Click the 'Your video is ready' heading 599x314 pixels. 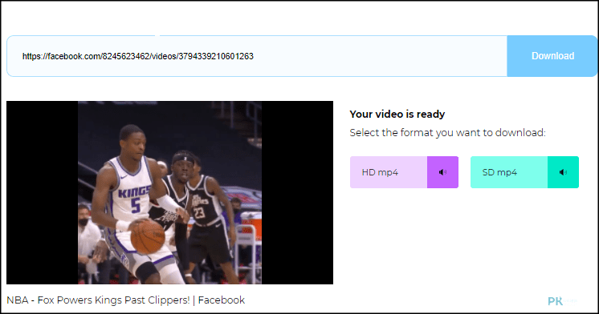(x=397, y=114)
